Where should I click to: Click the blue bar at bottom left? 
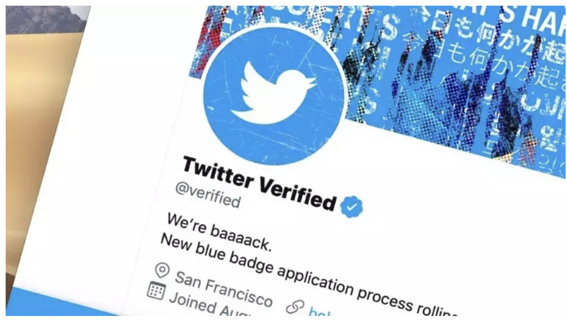point(66,302)
